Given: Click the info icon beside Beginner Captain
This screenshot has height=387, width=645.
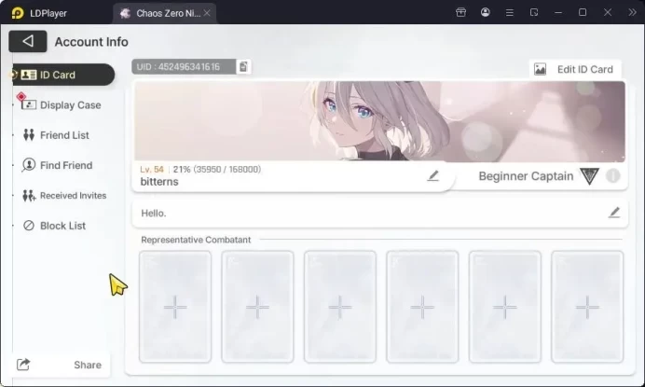Looking at the screenshot, I should (613, 176).
